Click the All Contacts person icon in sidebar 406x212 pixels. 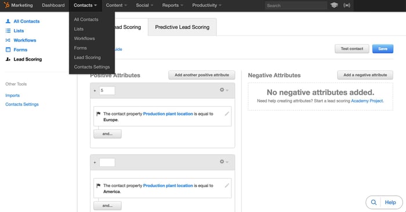8,21
